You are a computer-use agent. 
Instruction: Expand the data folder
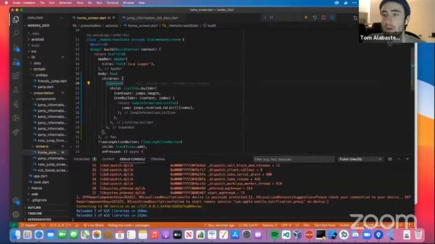(x=37, y=63)
